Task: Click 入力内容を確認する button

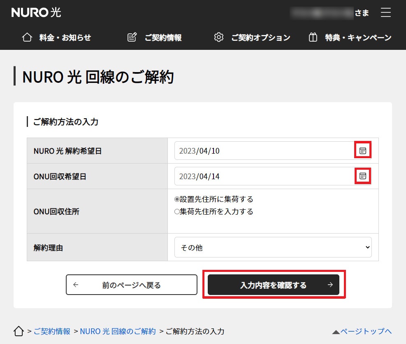Action: pyautogui.click(x=274, y=285)
